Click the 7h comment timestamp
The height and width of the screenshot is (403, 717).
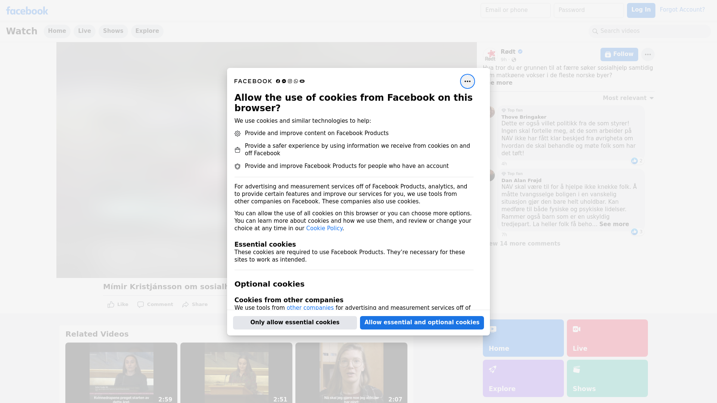click(504, 235)
